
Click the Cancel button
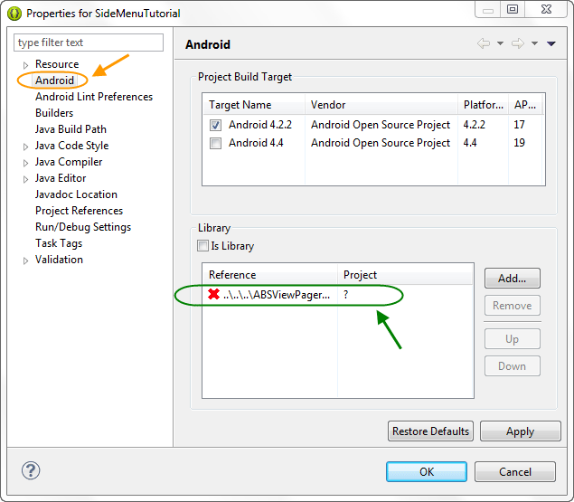pos(515,471)
